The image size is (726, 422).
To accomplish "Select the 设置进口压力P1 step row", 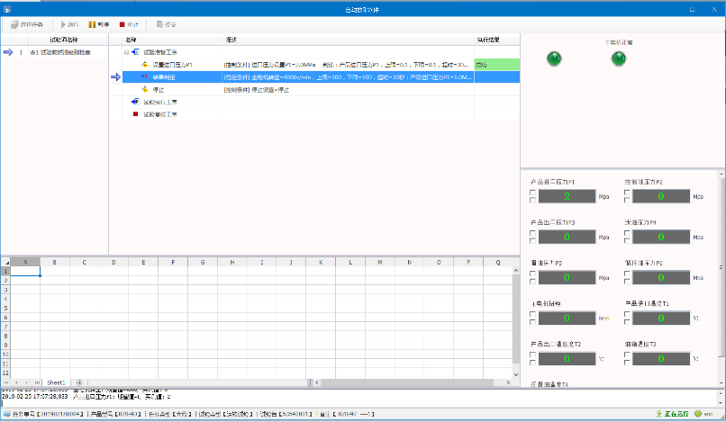I will [321, 65].
